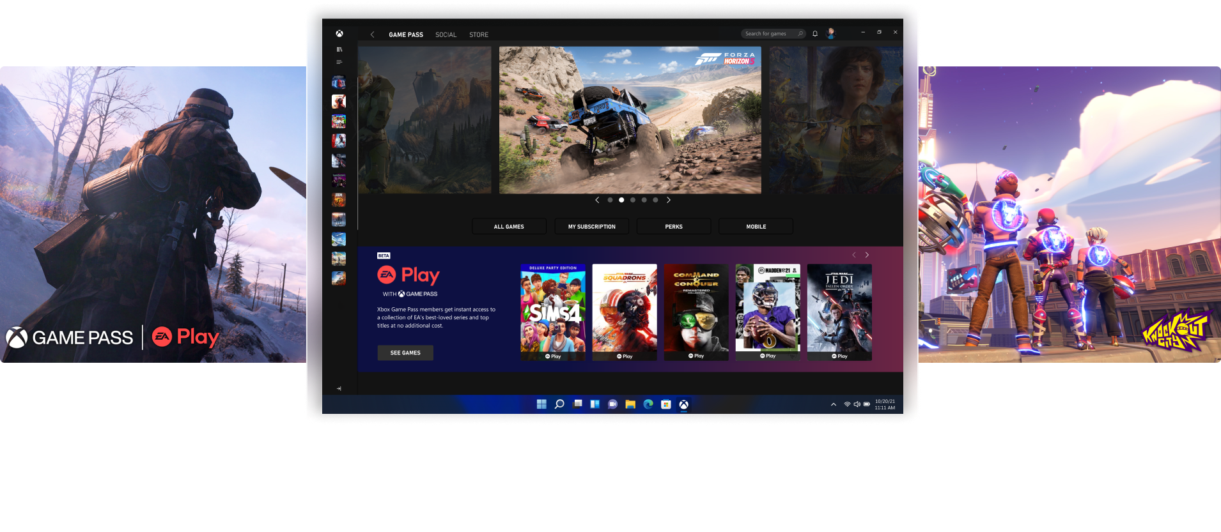Show previous EA Play games with left chevron
This screenshot has height=532, width=1221.
point(853,255)
